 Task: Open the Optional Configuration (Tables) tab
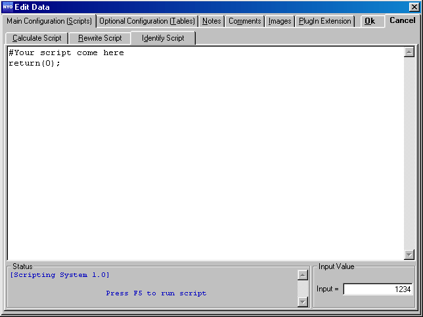[147, 21]
